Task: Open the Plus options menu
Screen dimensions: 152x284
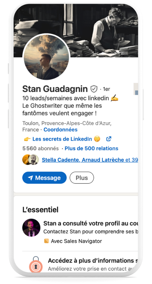Action: tap(82, 178)
